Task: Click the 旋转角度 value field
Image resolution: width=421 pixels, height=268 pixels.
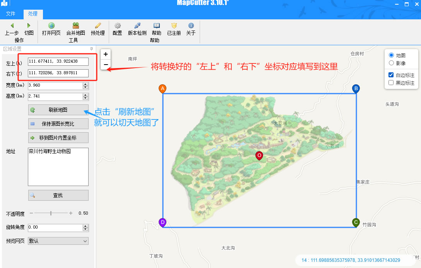Action: point(55,228)
